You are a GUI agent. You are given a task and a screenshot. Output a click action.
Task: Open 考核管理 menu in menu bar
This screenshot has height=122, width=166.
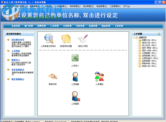tap(75, 6)
